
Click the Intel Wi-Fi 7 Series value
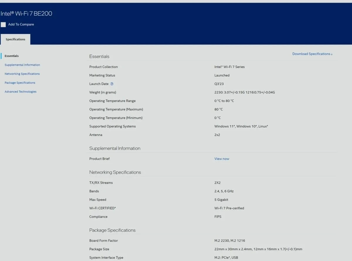coord(229,67)
